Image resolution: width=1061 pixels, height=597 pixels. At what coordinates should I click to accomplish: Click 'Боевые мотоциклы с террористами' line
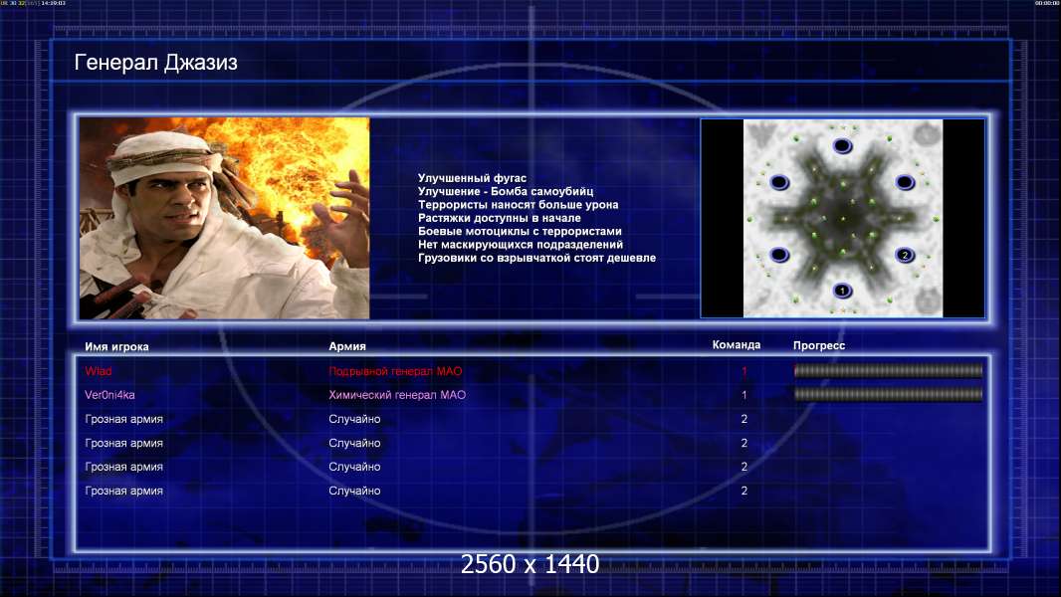520,231
